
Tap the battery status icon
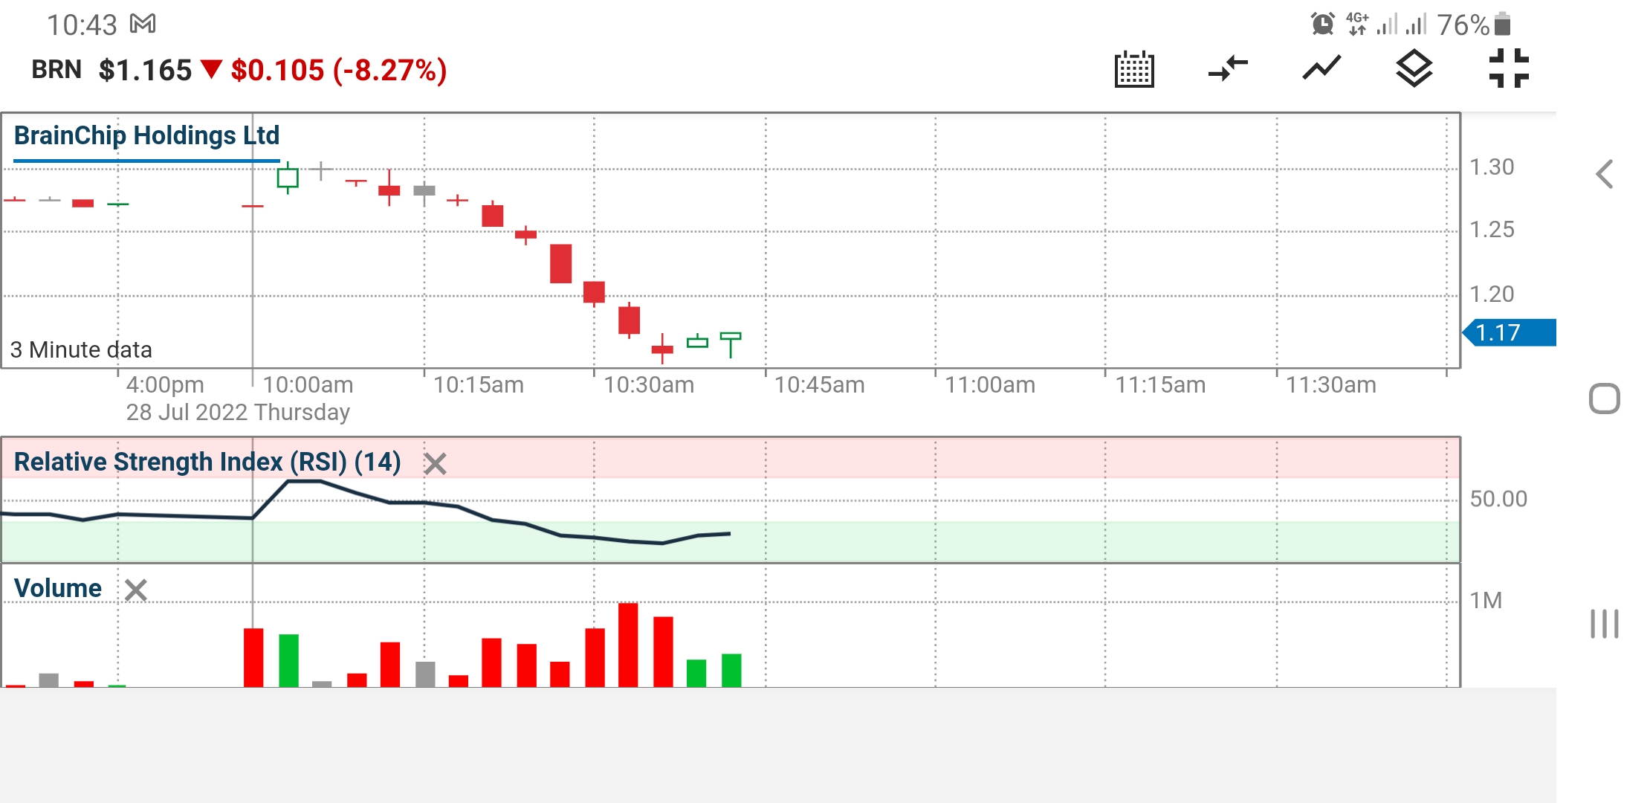point(1502,24)
